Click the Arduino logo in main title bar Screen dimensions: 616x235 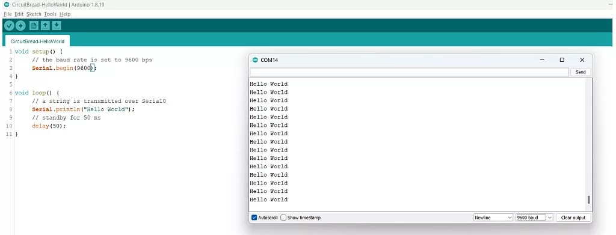6,5
